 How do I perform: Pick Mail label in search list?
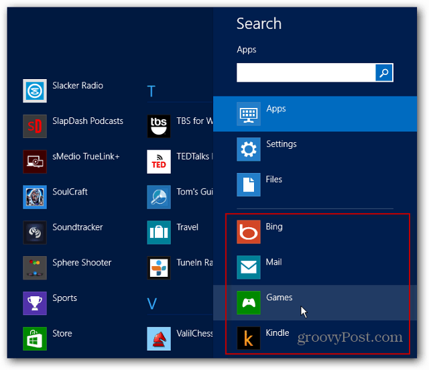click(274, 262)
